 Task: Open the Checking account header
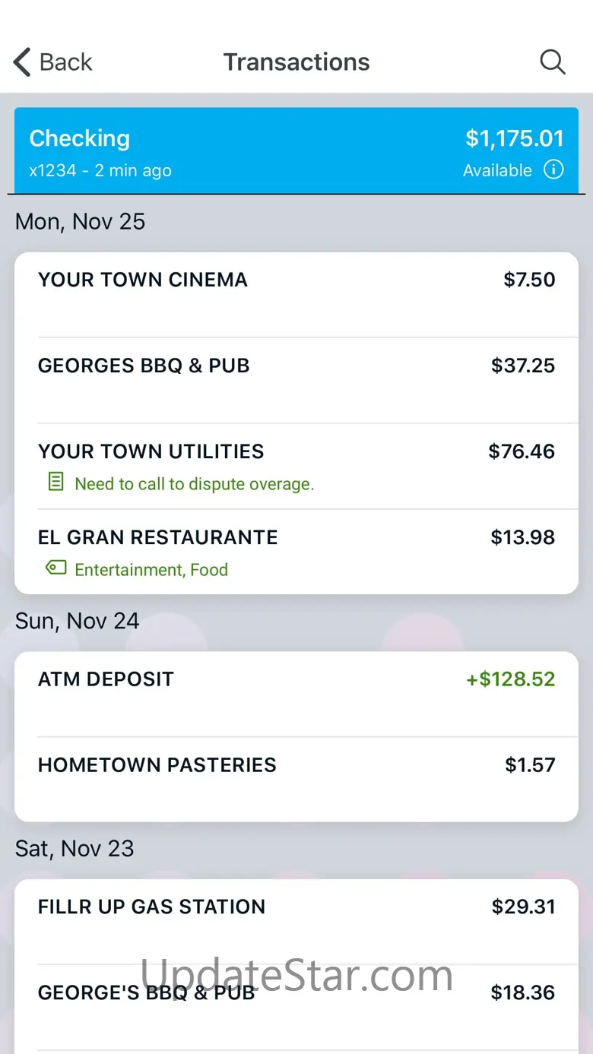228,151
